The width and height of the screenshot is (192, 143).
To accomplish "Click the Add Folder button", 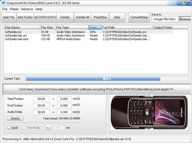I will [25, 17].
